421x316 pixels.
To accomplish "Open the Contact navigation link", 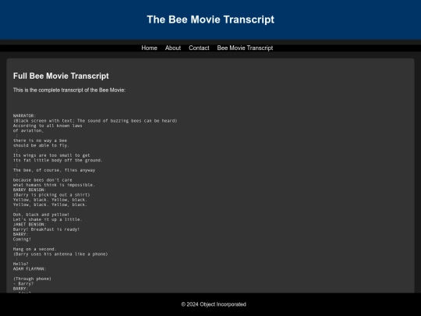I will (x=199, y=48).
